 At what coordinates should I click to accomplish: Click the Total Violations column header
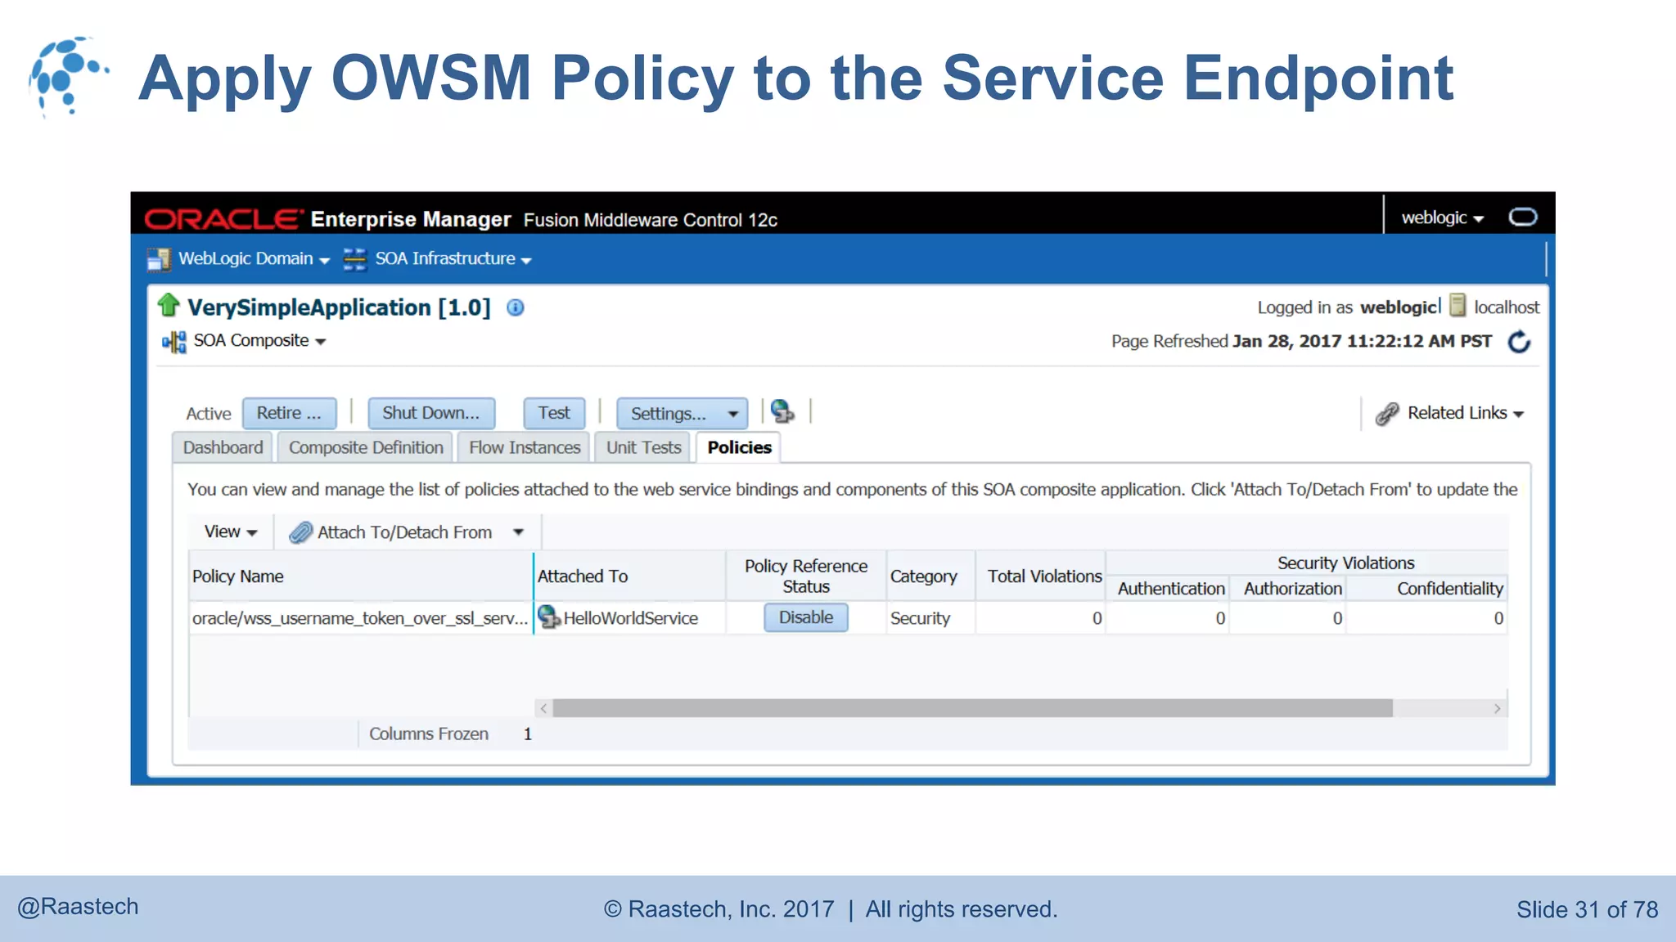(1041, 576)
